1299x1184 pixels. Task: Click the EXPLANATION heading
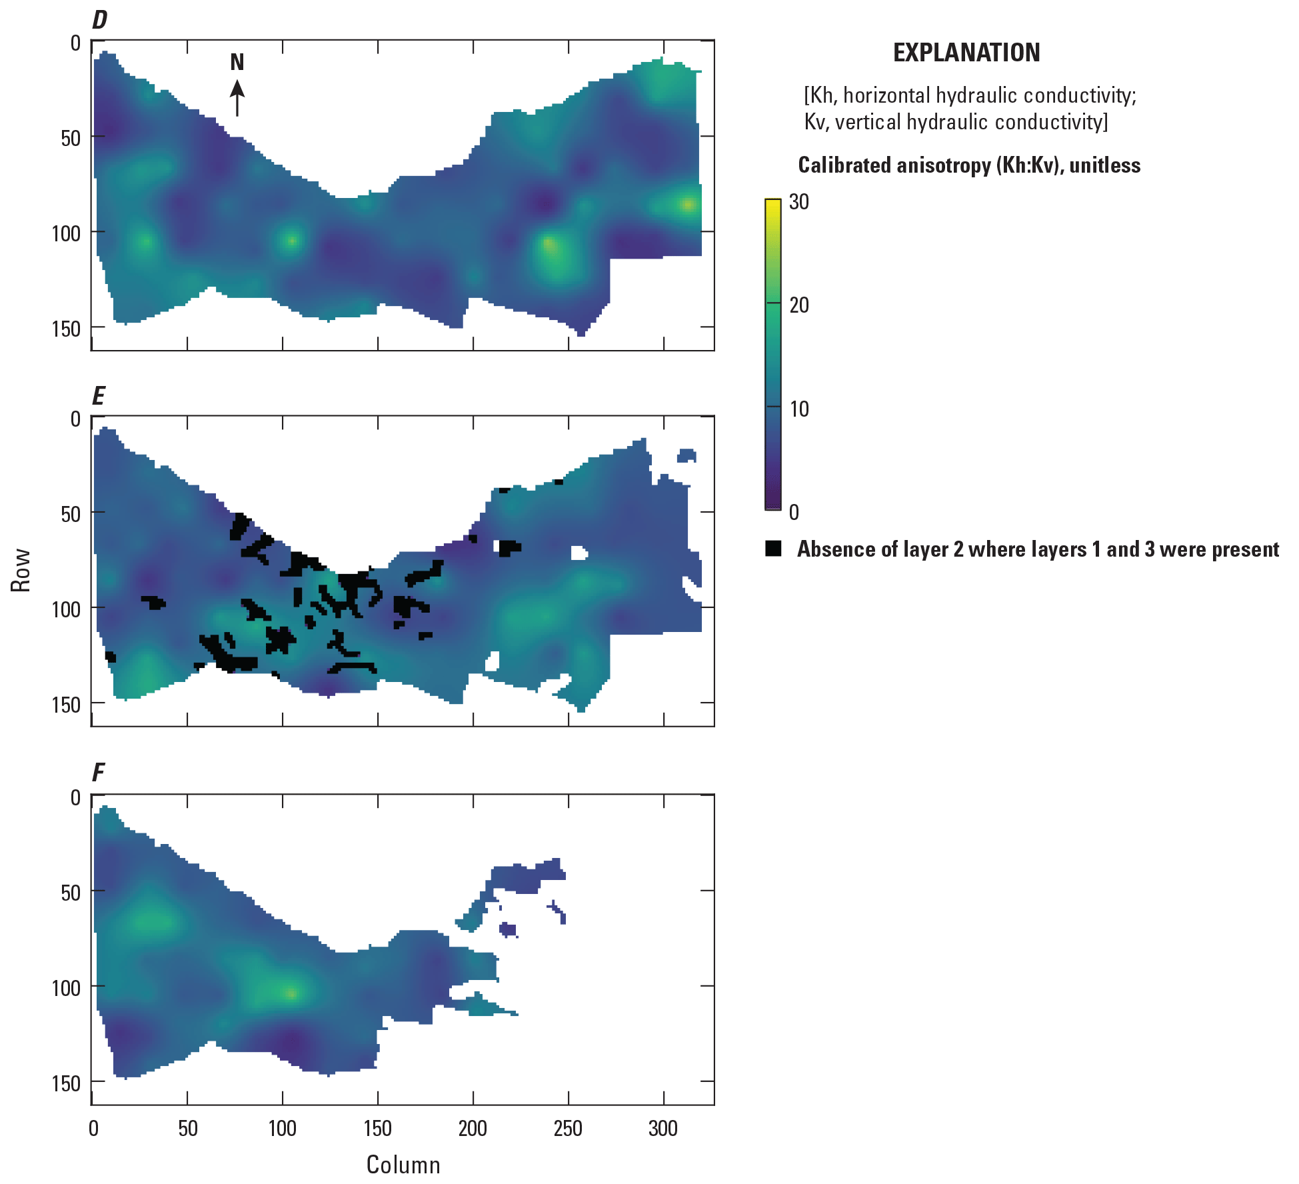point(966,53)
